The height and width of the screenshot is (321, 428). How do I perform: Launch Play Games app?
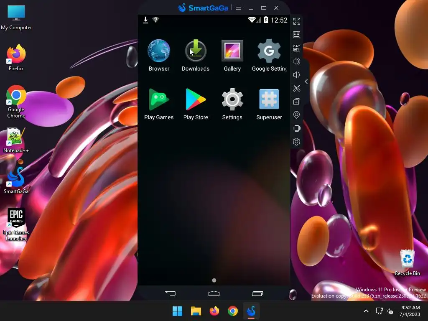click(x=159, y=104)
